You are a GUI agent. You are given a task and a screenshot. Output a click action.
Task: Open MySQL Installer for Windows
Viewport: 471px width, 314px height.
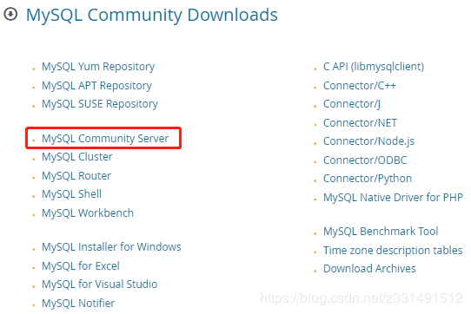(111, 247)
